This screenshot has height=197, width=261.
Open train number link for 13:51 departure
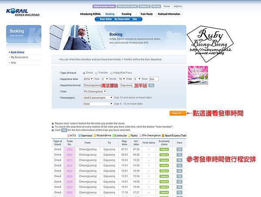[x=70, y=176]
